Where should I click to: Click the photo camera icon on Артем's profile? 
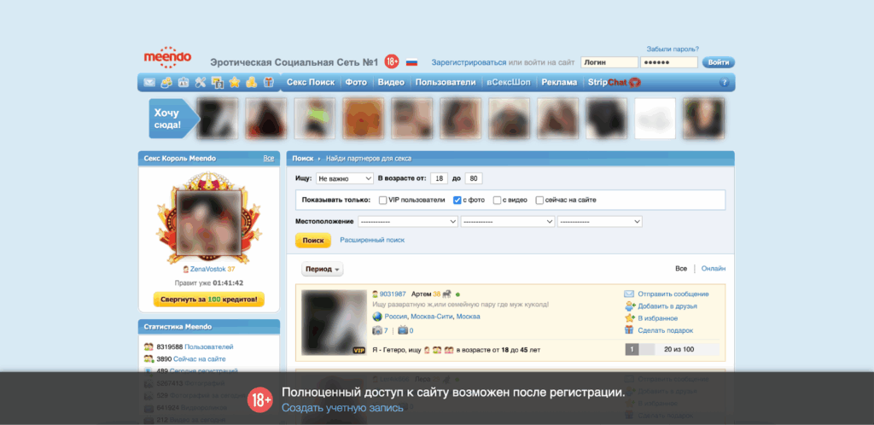coord(377,330)
